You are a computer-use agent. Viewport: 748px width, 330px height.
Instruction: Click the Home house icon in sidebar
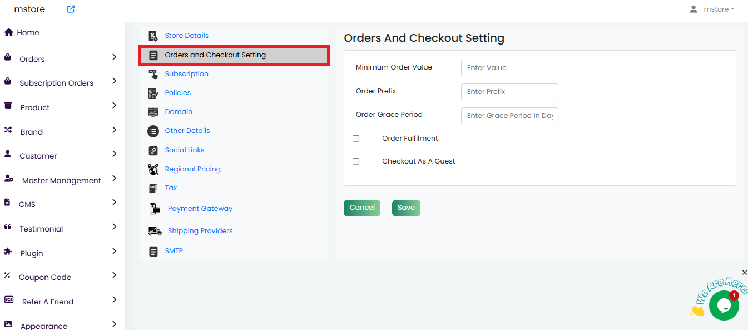click(x=9, y=32)
